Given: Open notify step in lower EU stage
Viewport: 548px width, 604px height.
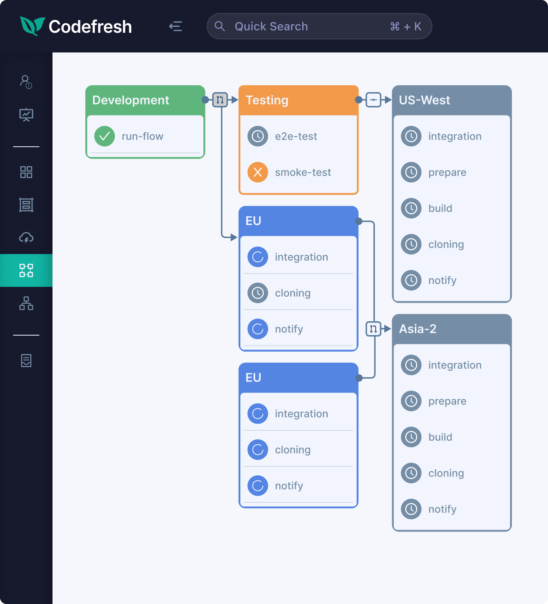Looking at the screenshot, I should (x=299, y=486).
